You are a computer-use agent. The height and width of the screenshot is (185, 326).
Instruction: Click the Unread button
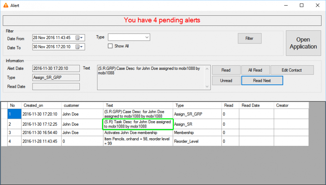226,81
